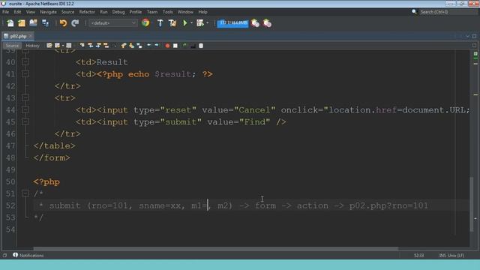Click the Find Previous Occurrence icon

pos(90,46)
